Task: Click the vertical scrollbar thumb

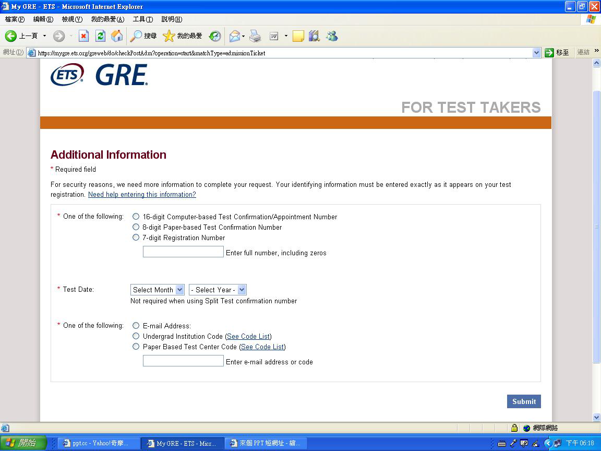Action: point(596,226)
